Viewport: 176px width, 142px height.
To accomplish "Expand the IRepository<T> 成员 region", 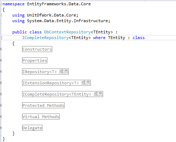I will tap(1, 72).
